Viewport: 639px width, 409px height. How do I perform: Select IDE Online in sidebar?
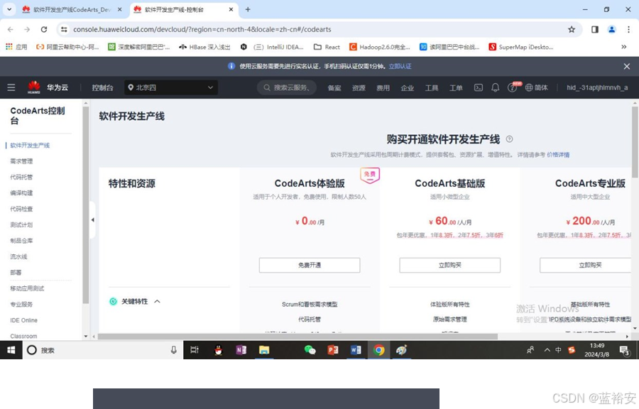(x=23, y=320)
